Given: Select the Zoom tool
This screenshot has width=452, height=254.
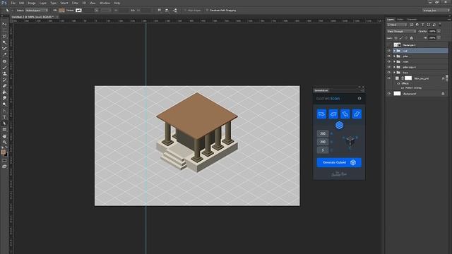Looking at the screenshot, I should (x=4, y=142).
